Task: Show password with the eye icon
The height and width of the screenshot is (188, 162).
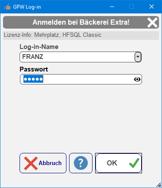Action: point(137,79)
